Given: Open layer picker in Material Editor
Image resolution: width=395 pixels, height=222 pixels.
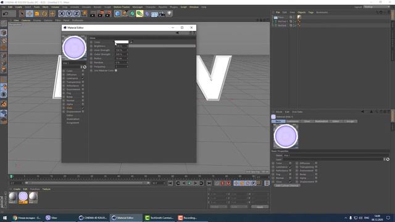Looking at the screenshot, I should point(85,67).
